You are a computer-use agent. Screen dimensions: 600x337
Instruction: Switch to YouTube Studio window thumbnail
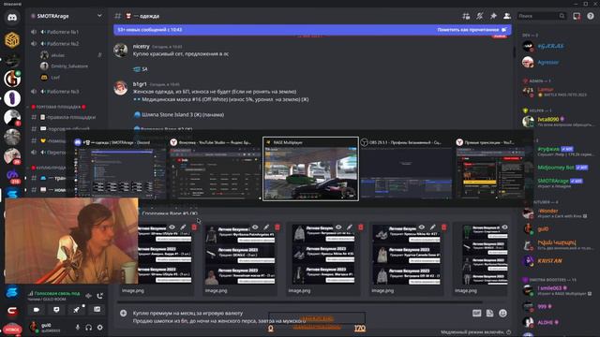[x=215, y=168]
